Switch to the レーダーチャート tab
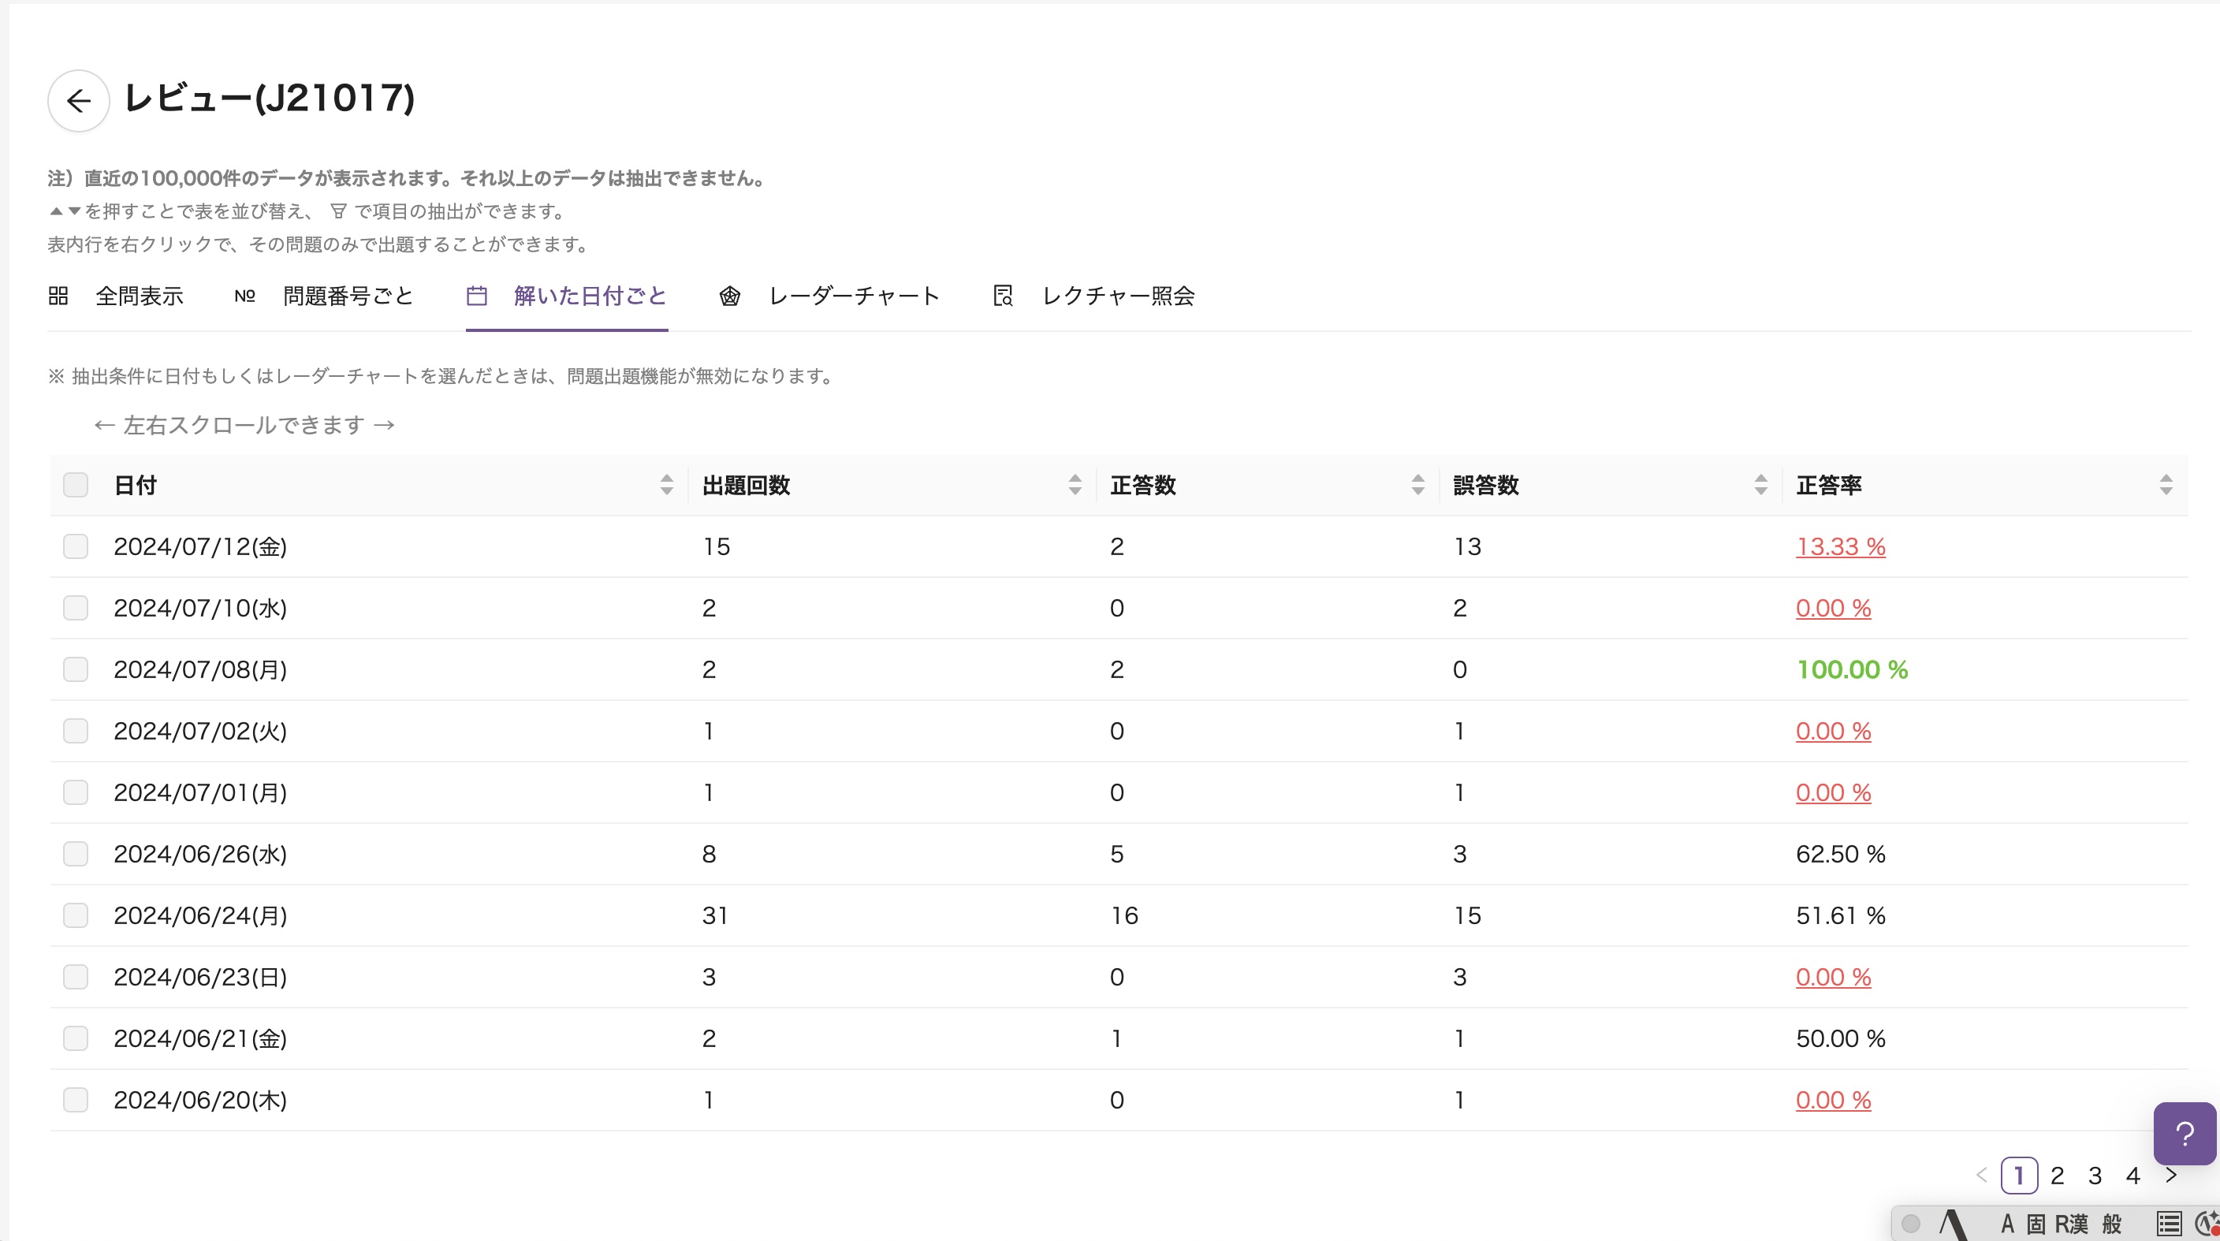 [x=853, y=296]
